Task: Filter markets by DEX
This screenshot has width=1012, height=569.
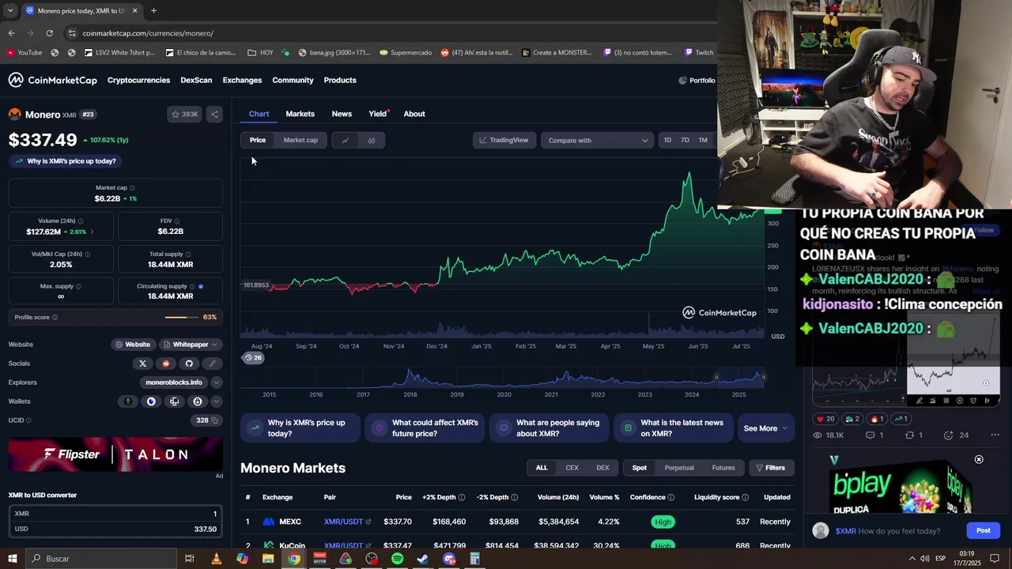Action: click(x=602, y=468)
